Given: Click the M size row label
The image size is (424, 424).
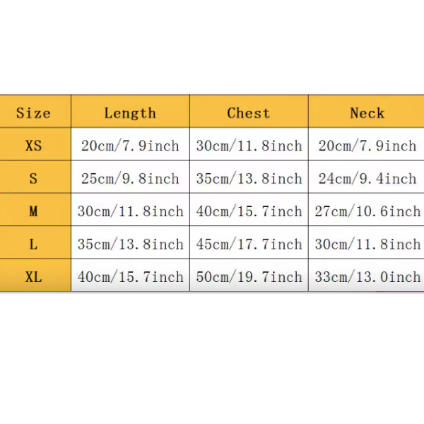Looking at the screenshot, I should tap(34, 211).
